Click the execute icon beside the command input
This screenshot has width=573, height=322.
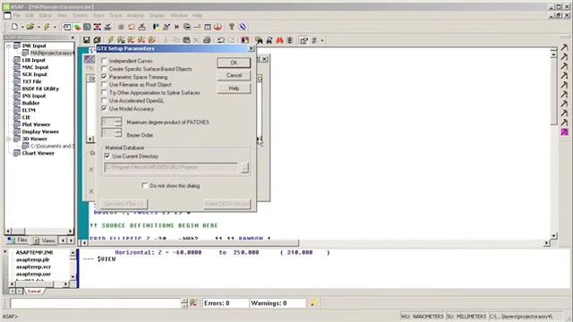click(x=193, y=302)
